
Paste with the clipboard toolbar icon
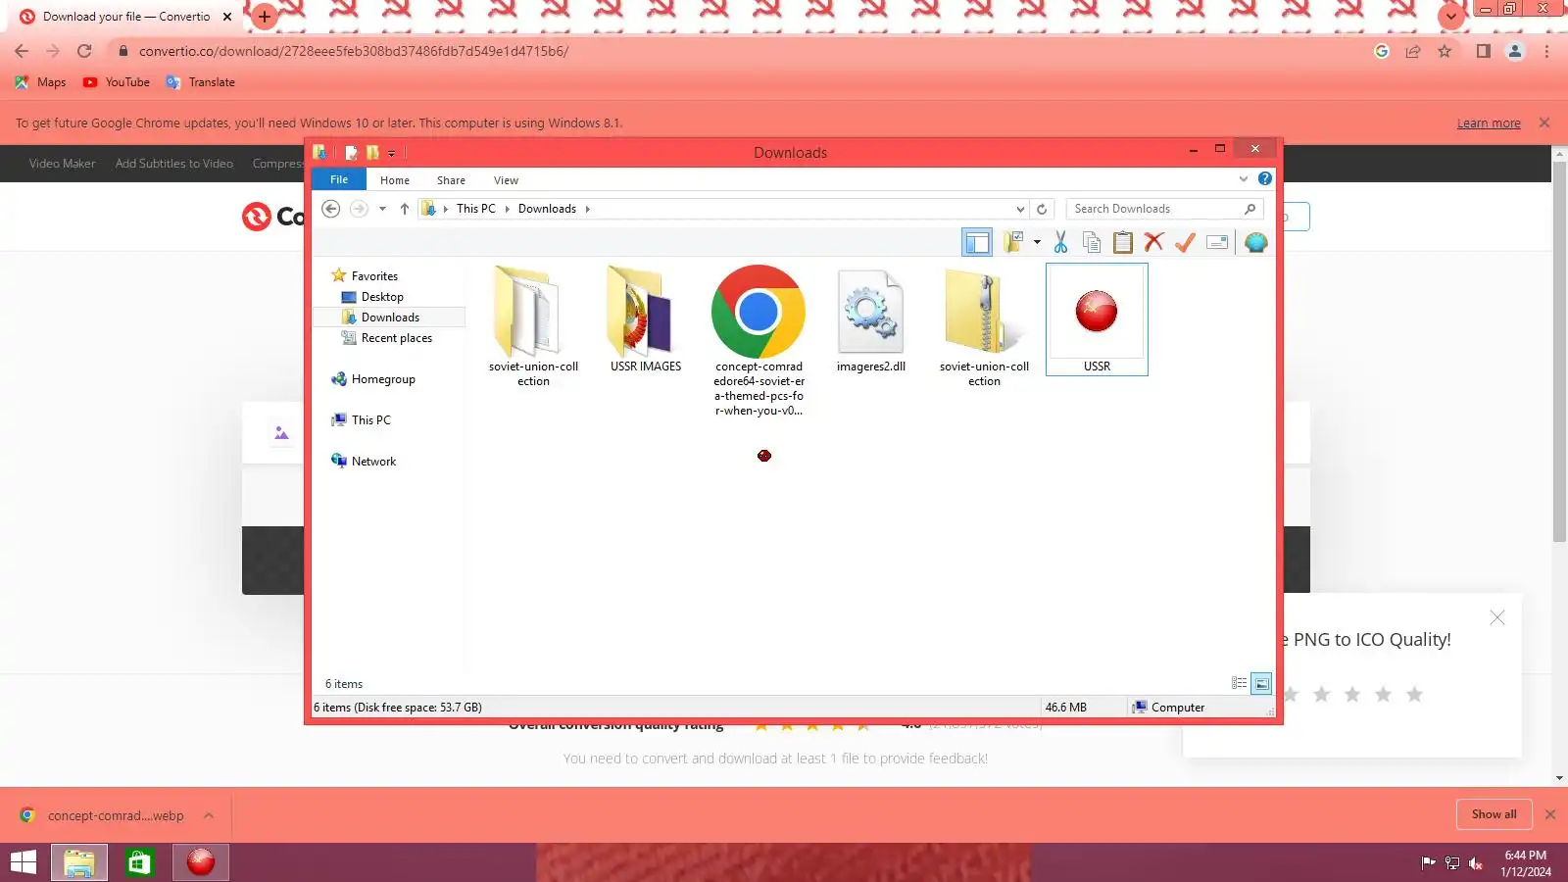click(x=1123, y=242)
